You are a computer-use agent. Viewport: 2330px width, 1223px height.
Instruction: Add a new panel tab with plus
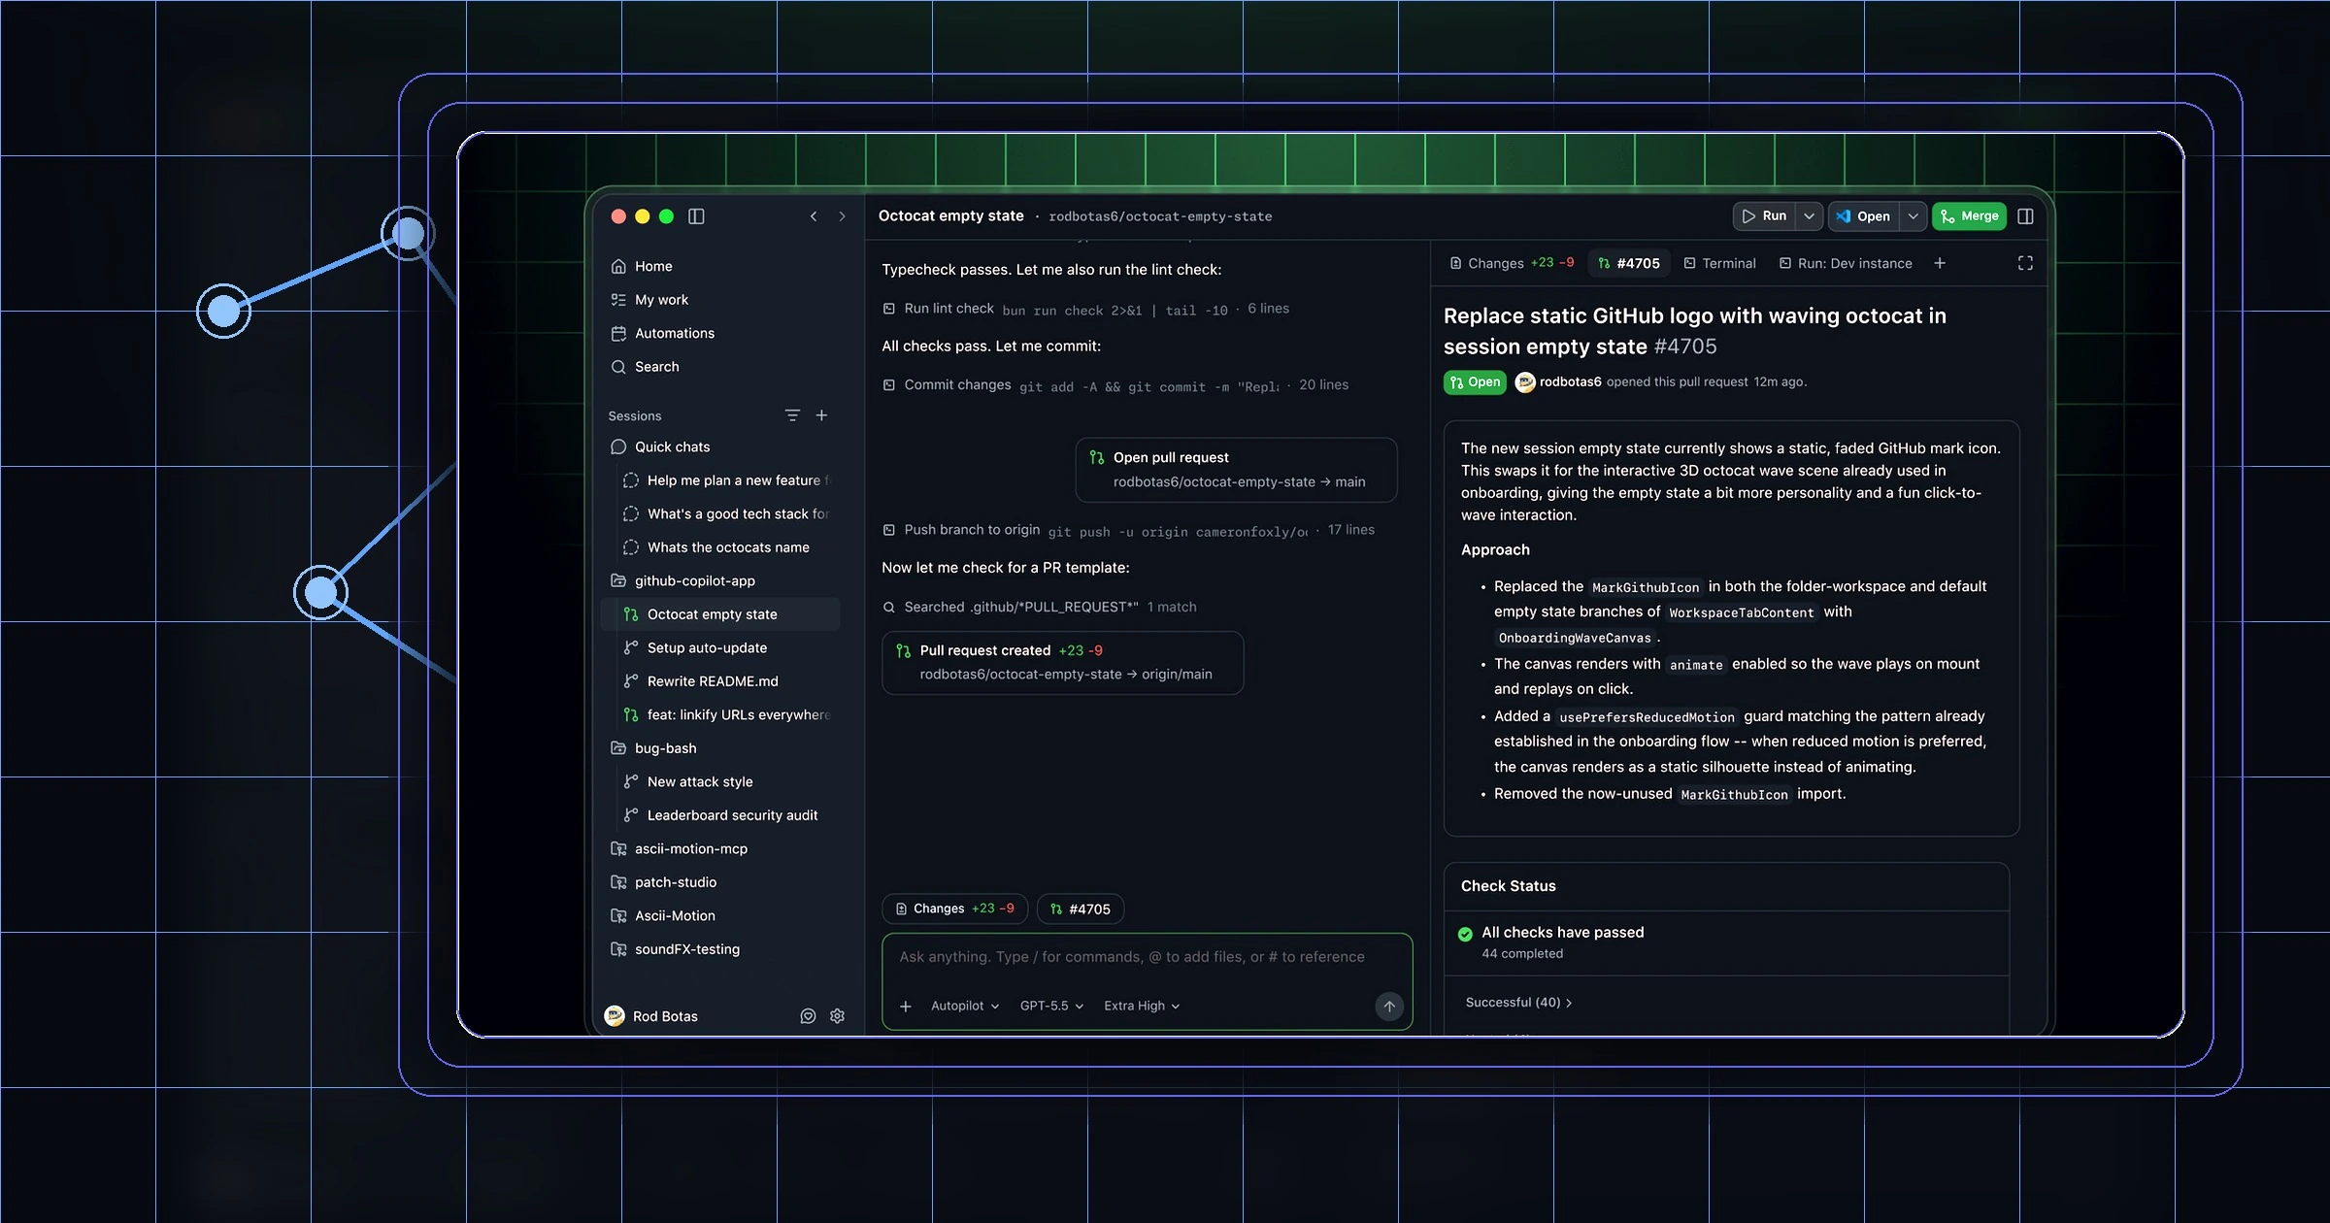point(1940,263)
